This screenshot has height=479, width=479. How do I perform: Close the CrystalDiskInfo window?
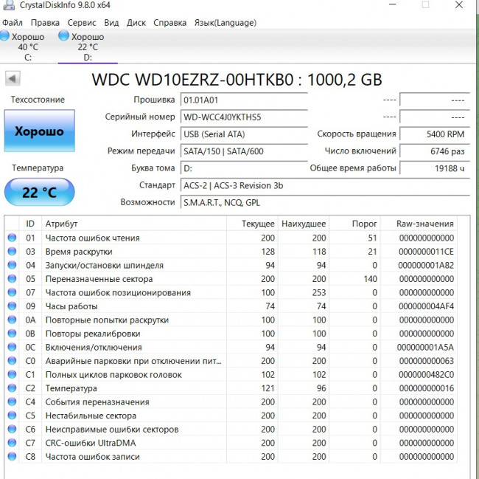(459, 4)
